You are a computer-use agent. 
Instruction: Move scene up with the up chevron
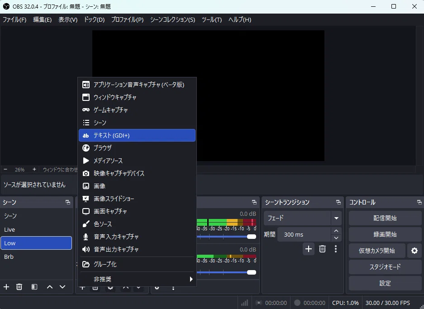click(x=50, y=287)
